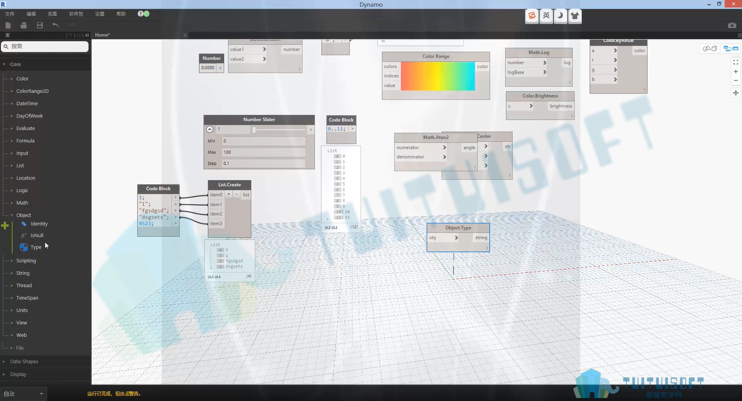Activate the pan mode icon
The image size is (742, 401).
736,93
